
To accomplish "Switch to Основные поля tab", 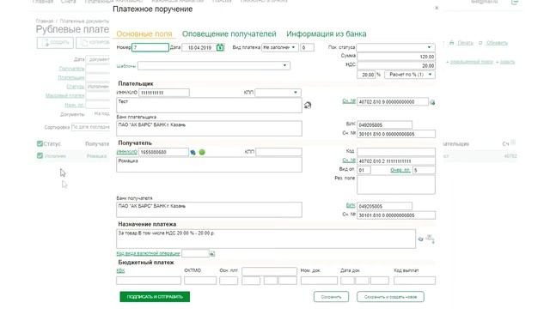I will pos(144,34).
